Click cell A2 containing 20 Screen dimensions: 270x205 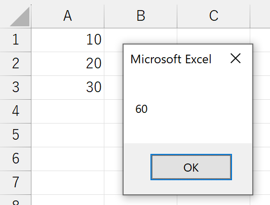click(68, 63)
